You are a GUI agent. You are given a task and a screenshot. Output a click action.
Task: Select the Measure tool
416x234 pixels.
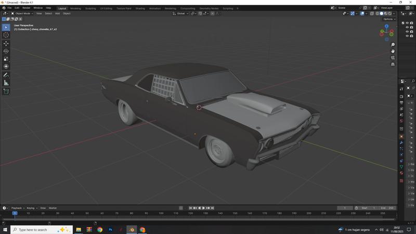pos(6,83)
